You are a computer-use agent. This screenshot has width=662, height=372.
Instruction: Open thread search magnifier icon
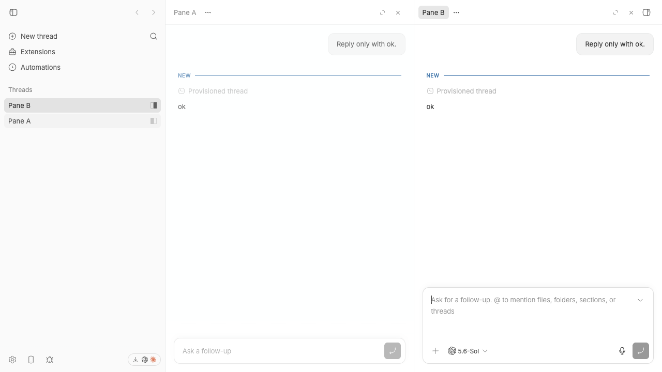coord(154,36)
